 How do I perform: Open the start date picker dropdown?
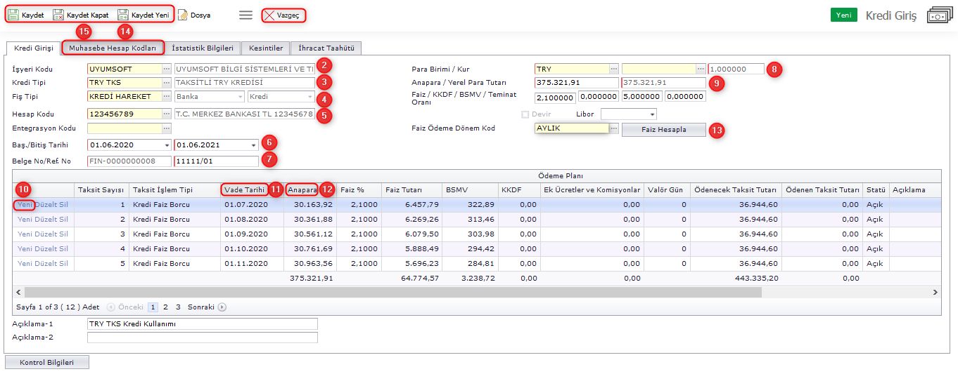pyautogui.click(x=167, y=145)
